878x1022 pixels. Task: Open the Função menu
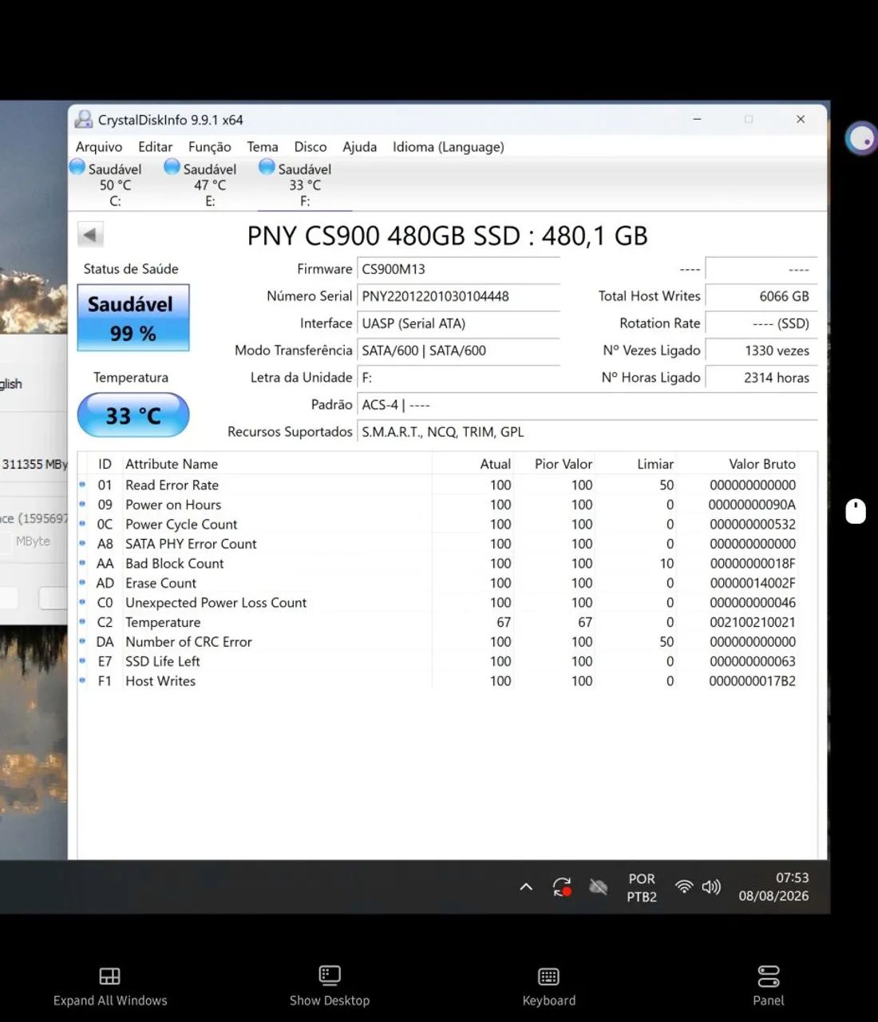pyautogui.click(x=210, y=147)
